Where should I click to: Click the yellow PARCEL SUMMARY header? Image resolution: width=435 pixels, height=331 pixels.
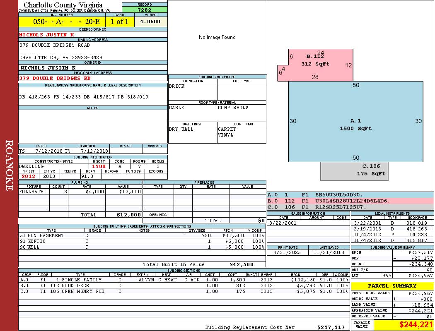point(392,286)
